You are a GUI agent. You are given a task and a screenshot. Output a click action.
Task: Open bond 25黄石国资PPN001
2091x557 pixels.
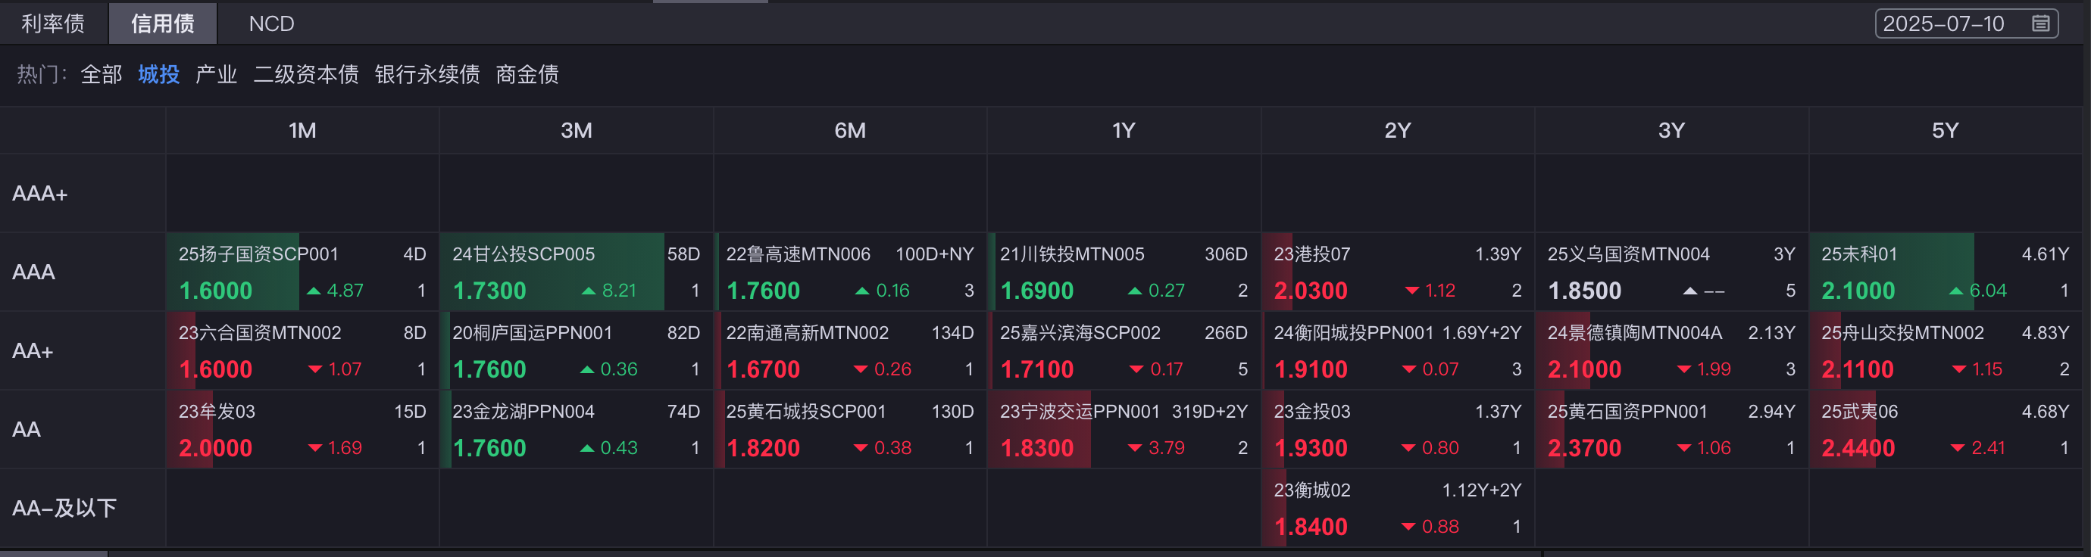coord(1627,412)
